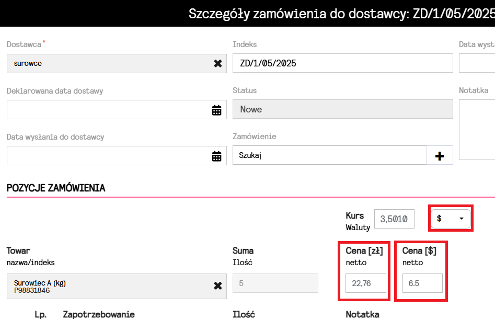The image size is (495, 319).
Task: Click inside the Notatka text area
Action: [477, 129]
